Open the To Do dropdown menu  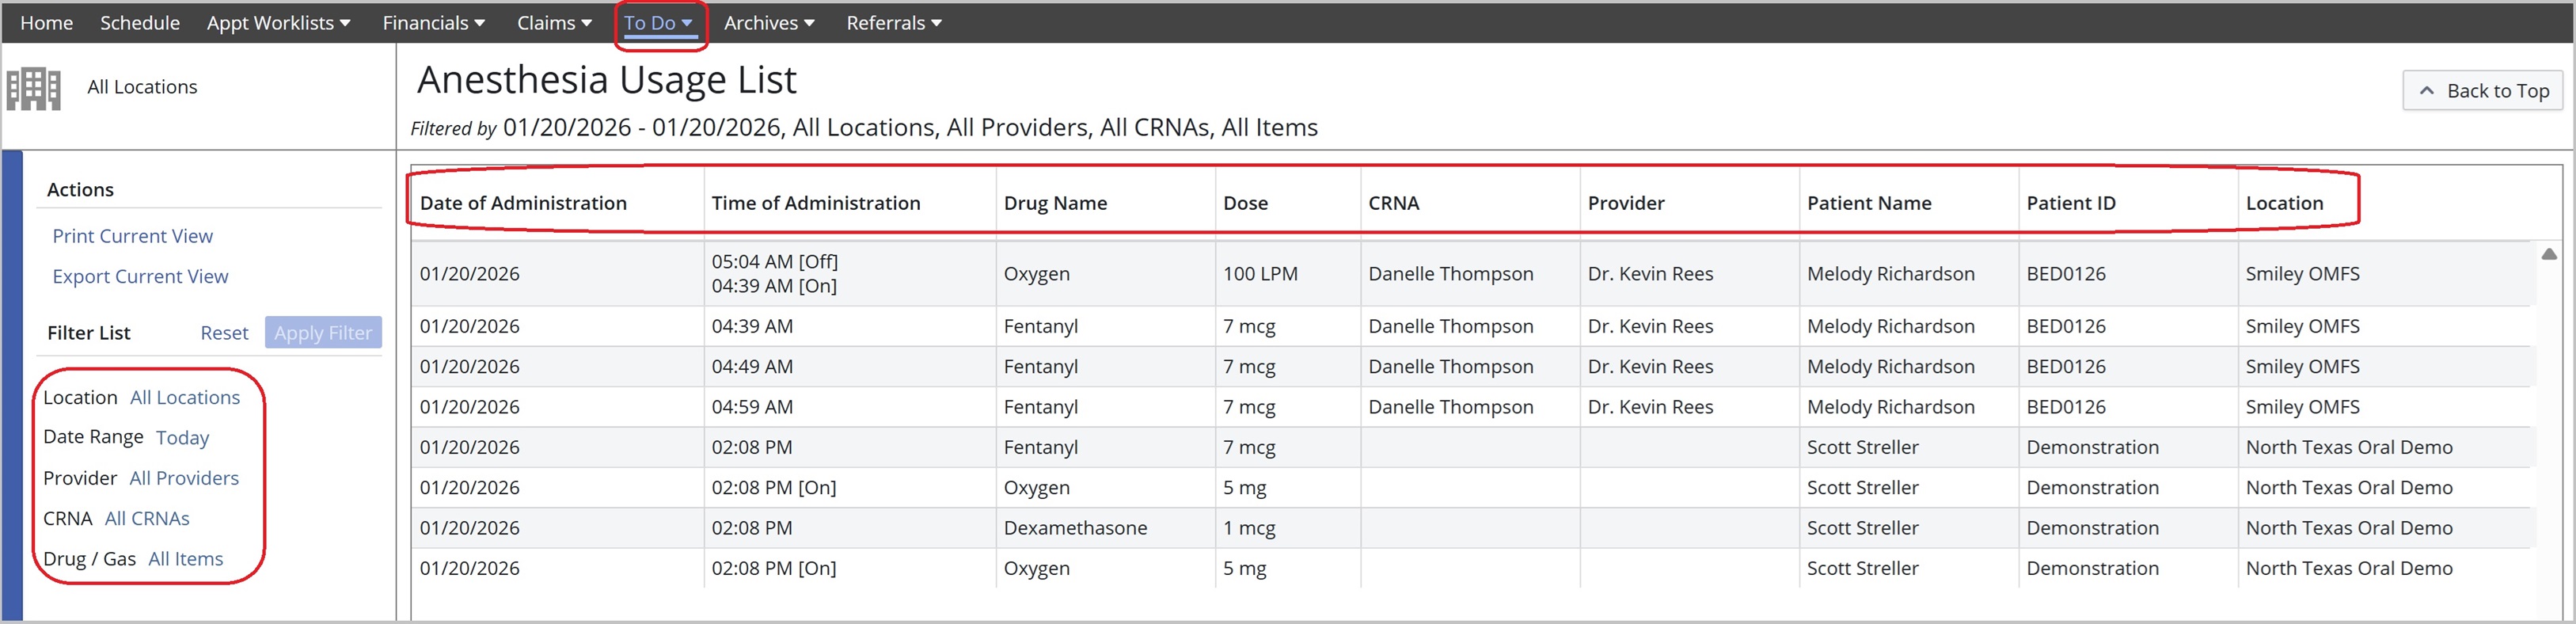(658, 23)
